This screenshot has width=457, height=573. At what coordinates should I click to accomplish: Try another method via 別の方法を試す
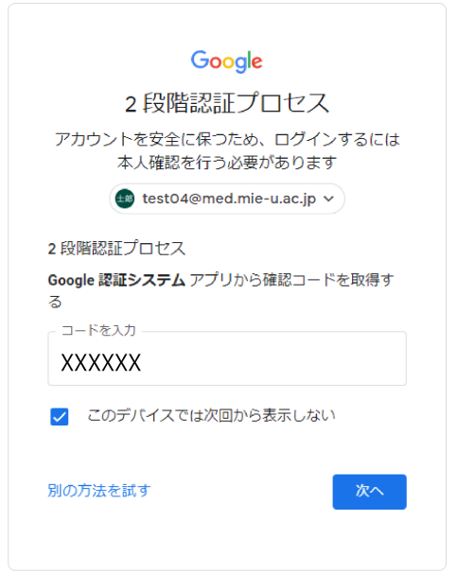[x=99, y=491]
